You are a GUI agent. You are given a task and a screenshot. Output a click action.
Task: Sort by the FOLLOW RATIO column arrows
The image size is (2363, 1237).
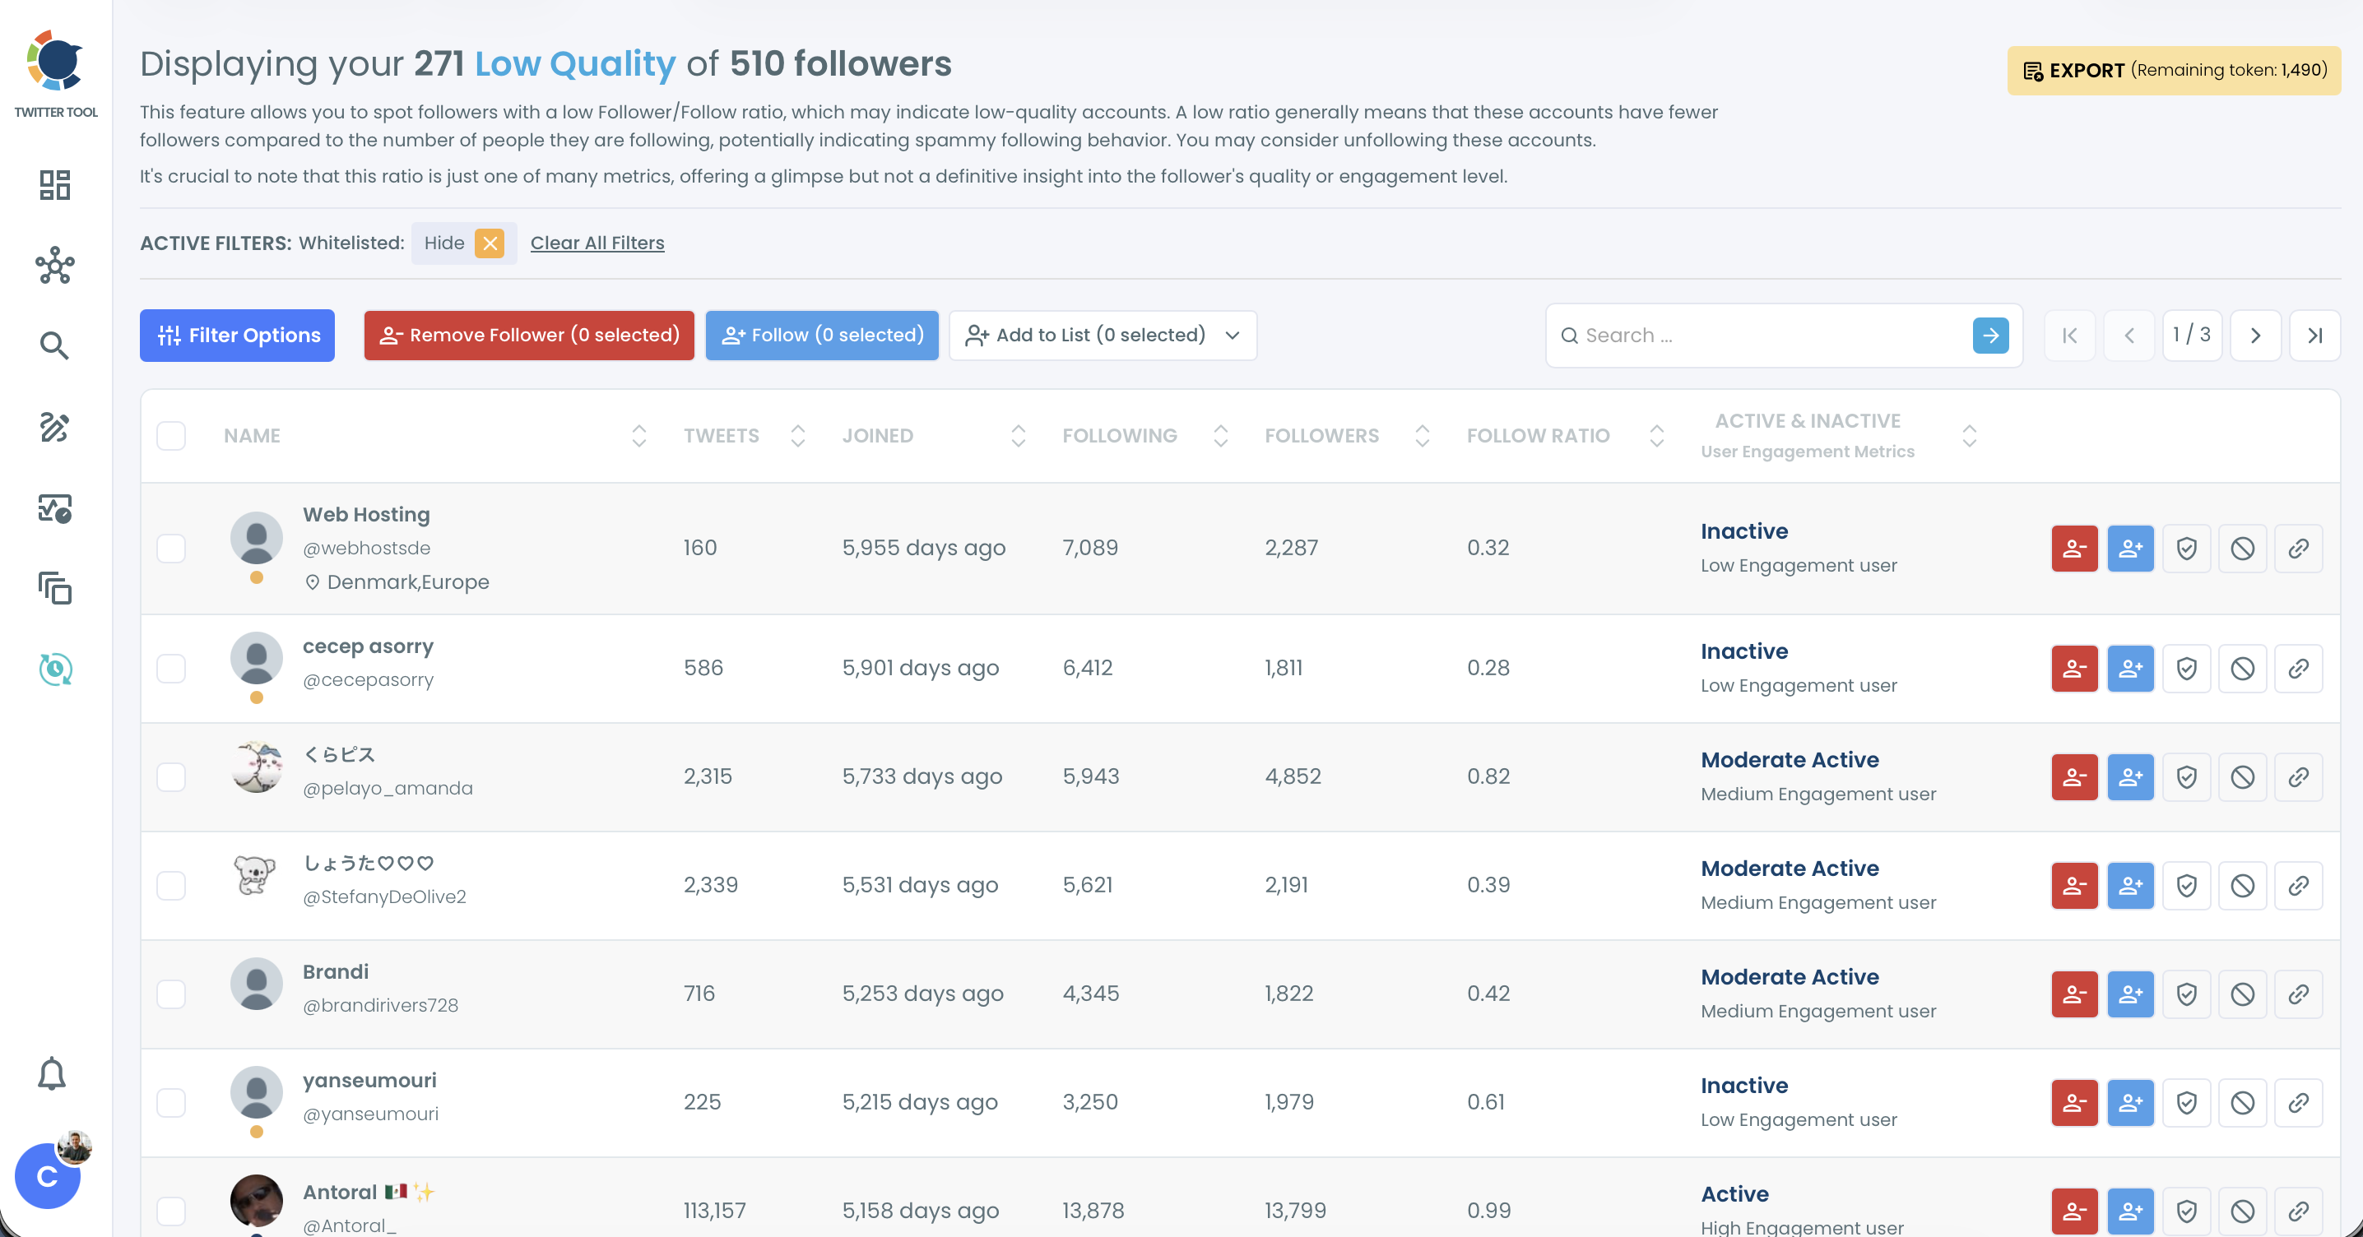pos(1657,436)
